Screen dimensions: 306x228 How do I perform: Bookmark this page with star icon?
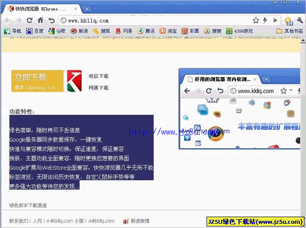[x=256, y=20]
